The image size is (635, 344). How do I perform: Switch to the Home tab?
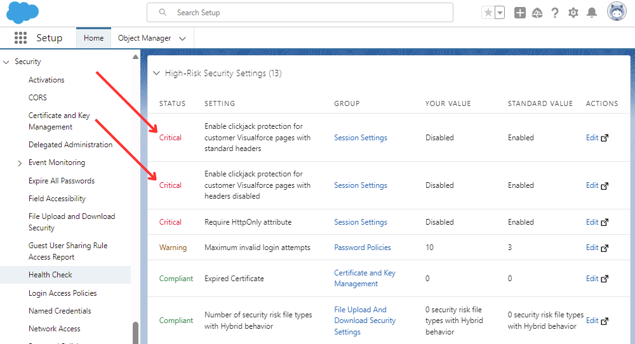coord(93,38)
